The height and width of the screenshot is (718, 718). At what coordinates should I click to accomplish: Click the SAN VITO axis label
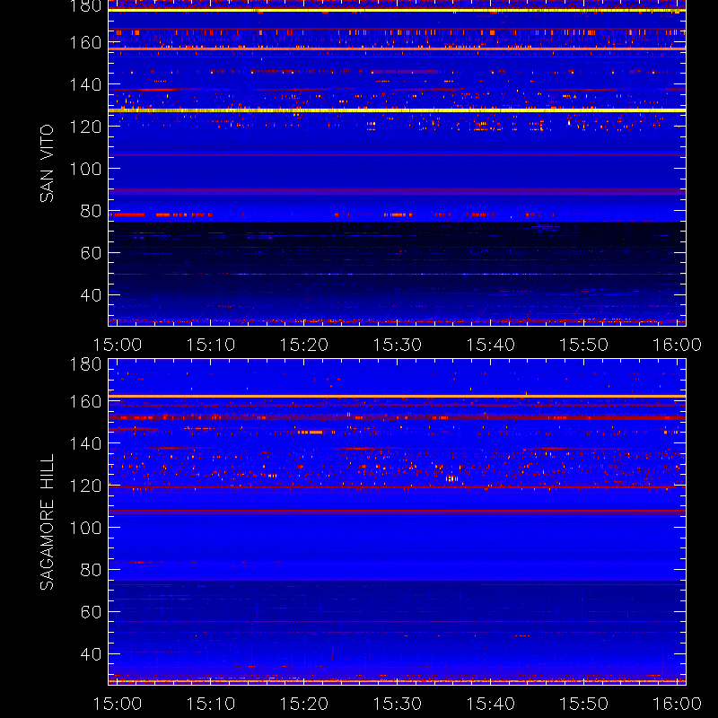(x=47, y=163)
